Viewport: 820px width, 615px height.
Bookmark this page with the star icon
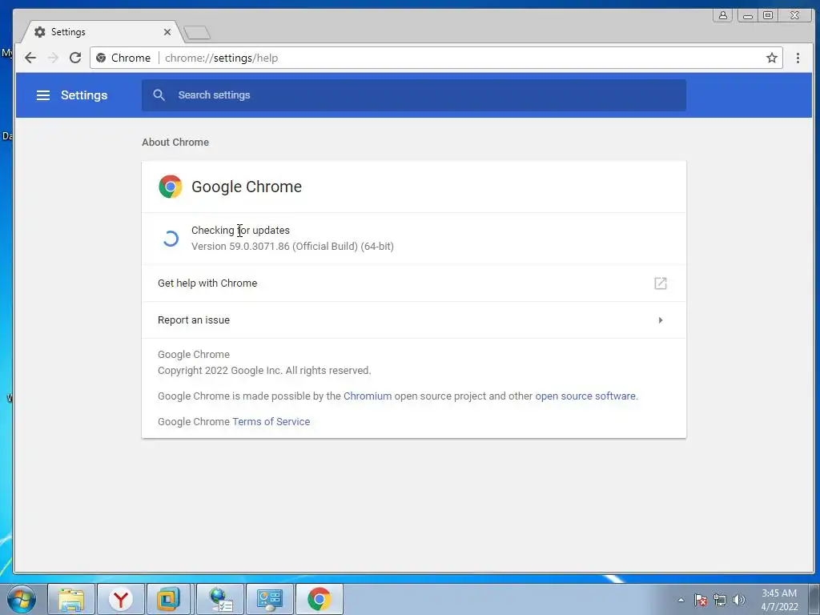(x=771, y=58)
